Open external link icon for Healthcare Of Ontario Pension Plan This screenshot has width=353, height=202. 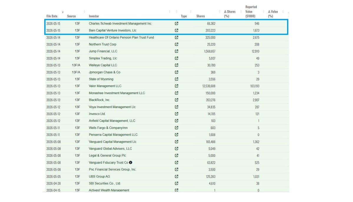click(x=177, y=37)
